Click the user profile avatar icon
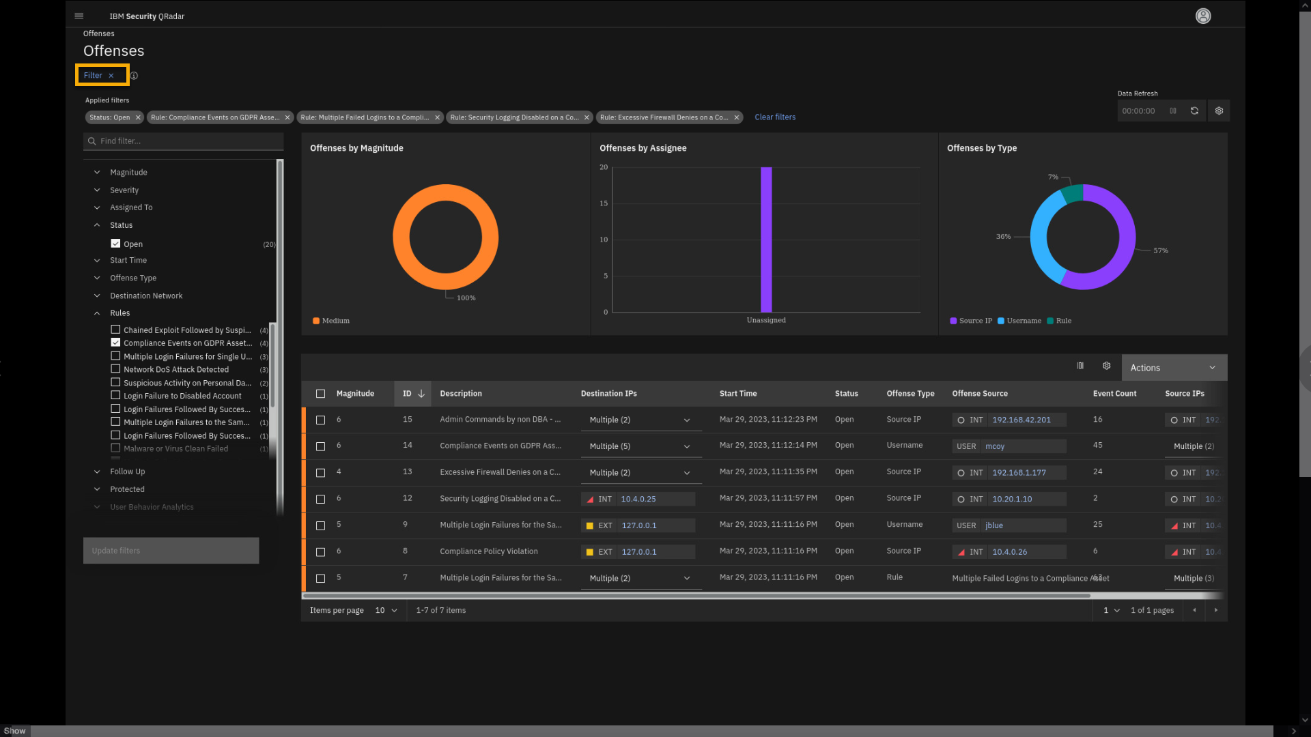 [1203, 16]
